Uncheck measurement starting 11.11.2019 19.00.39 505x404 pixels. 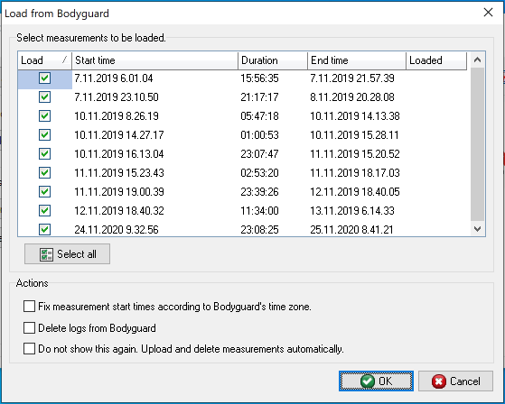click(44, 192)
